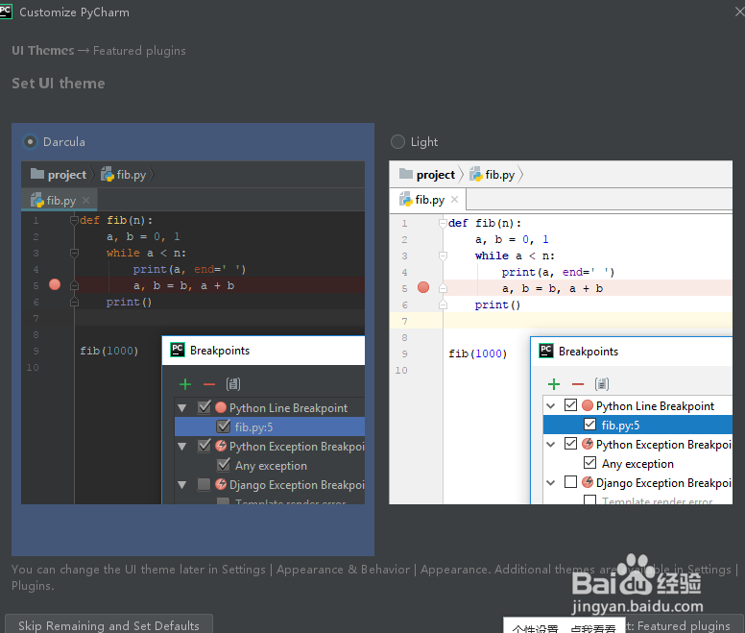Select the 'fib.py' breadcrumb in Darcula preview
Viewport: 745px width, 633px height.
coord(132,175)
